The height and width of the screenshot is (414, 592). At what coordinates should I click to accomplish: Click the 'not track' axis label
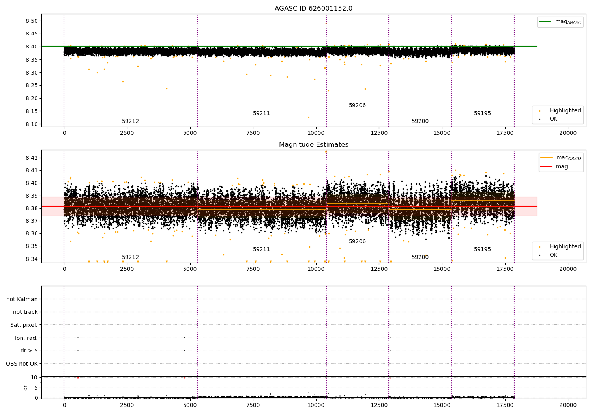(25, 312)
